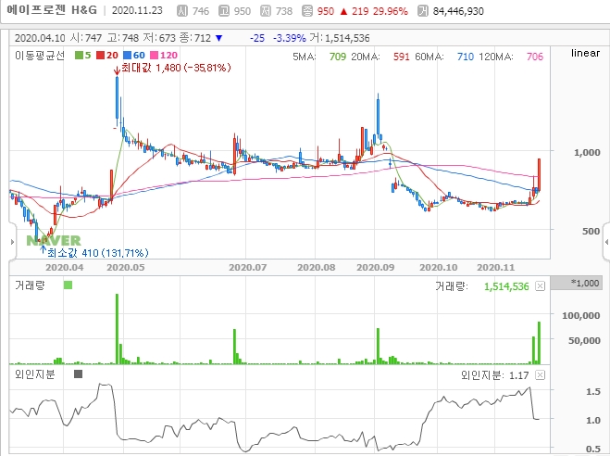Close the 외인지분 foreign ownership panel
Image resolution: width=610 pixels, height=456 pixels.
coord(540,375)
